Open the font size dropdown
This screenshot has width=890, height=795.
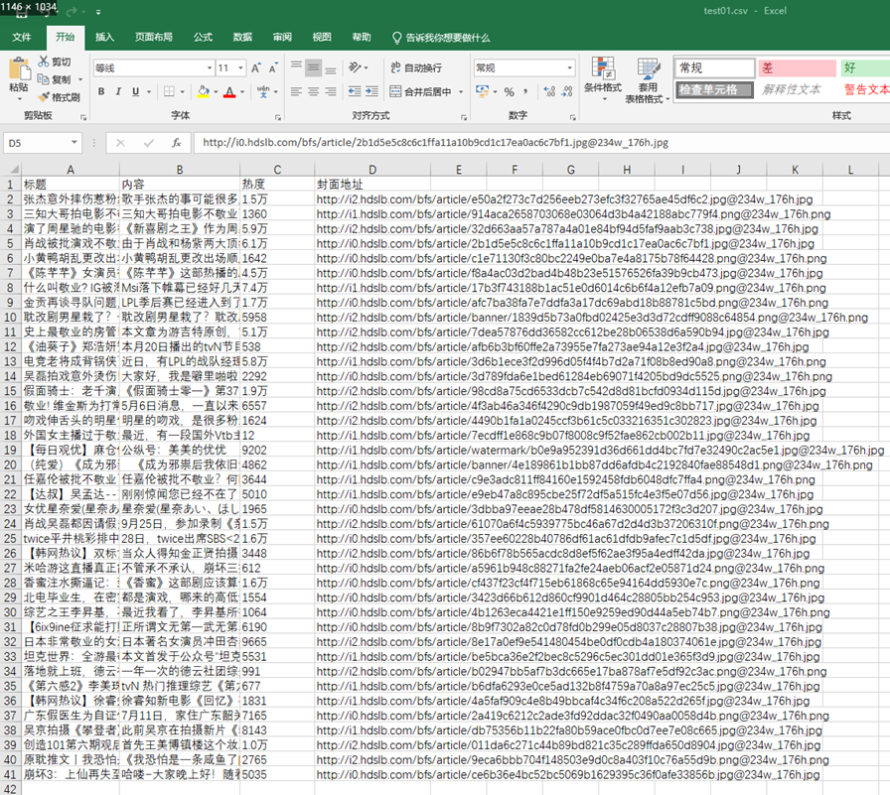click(x=240, y=68)
